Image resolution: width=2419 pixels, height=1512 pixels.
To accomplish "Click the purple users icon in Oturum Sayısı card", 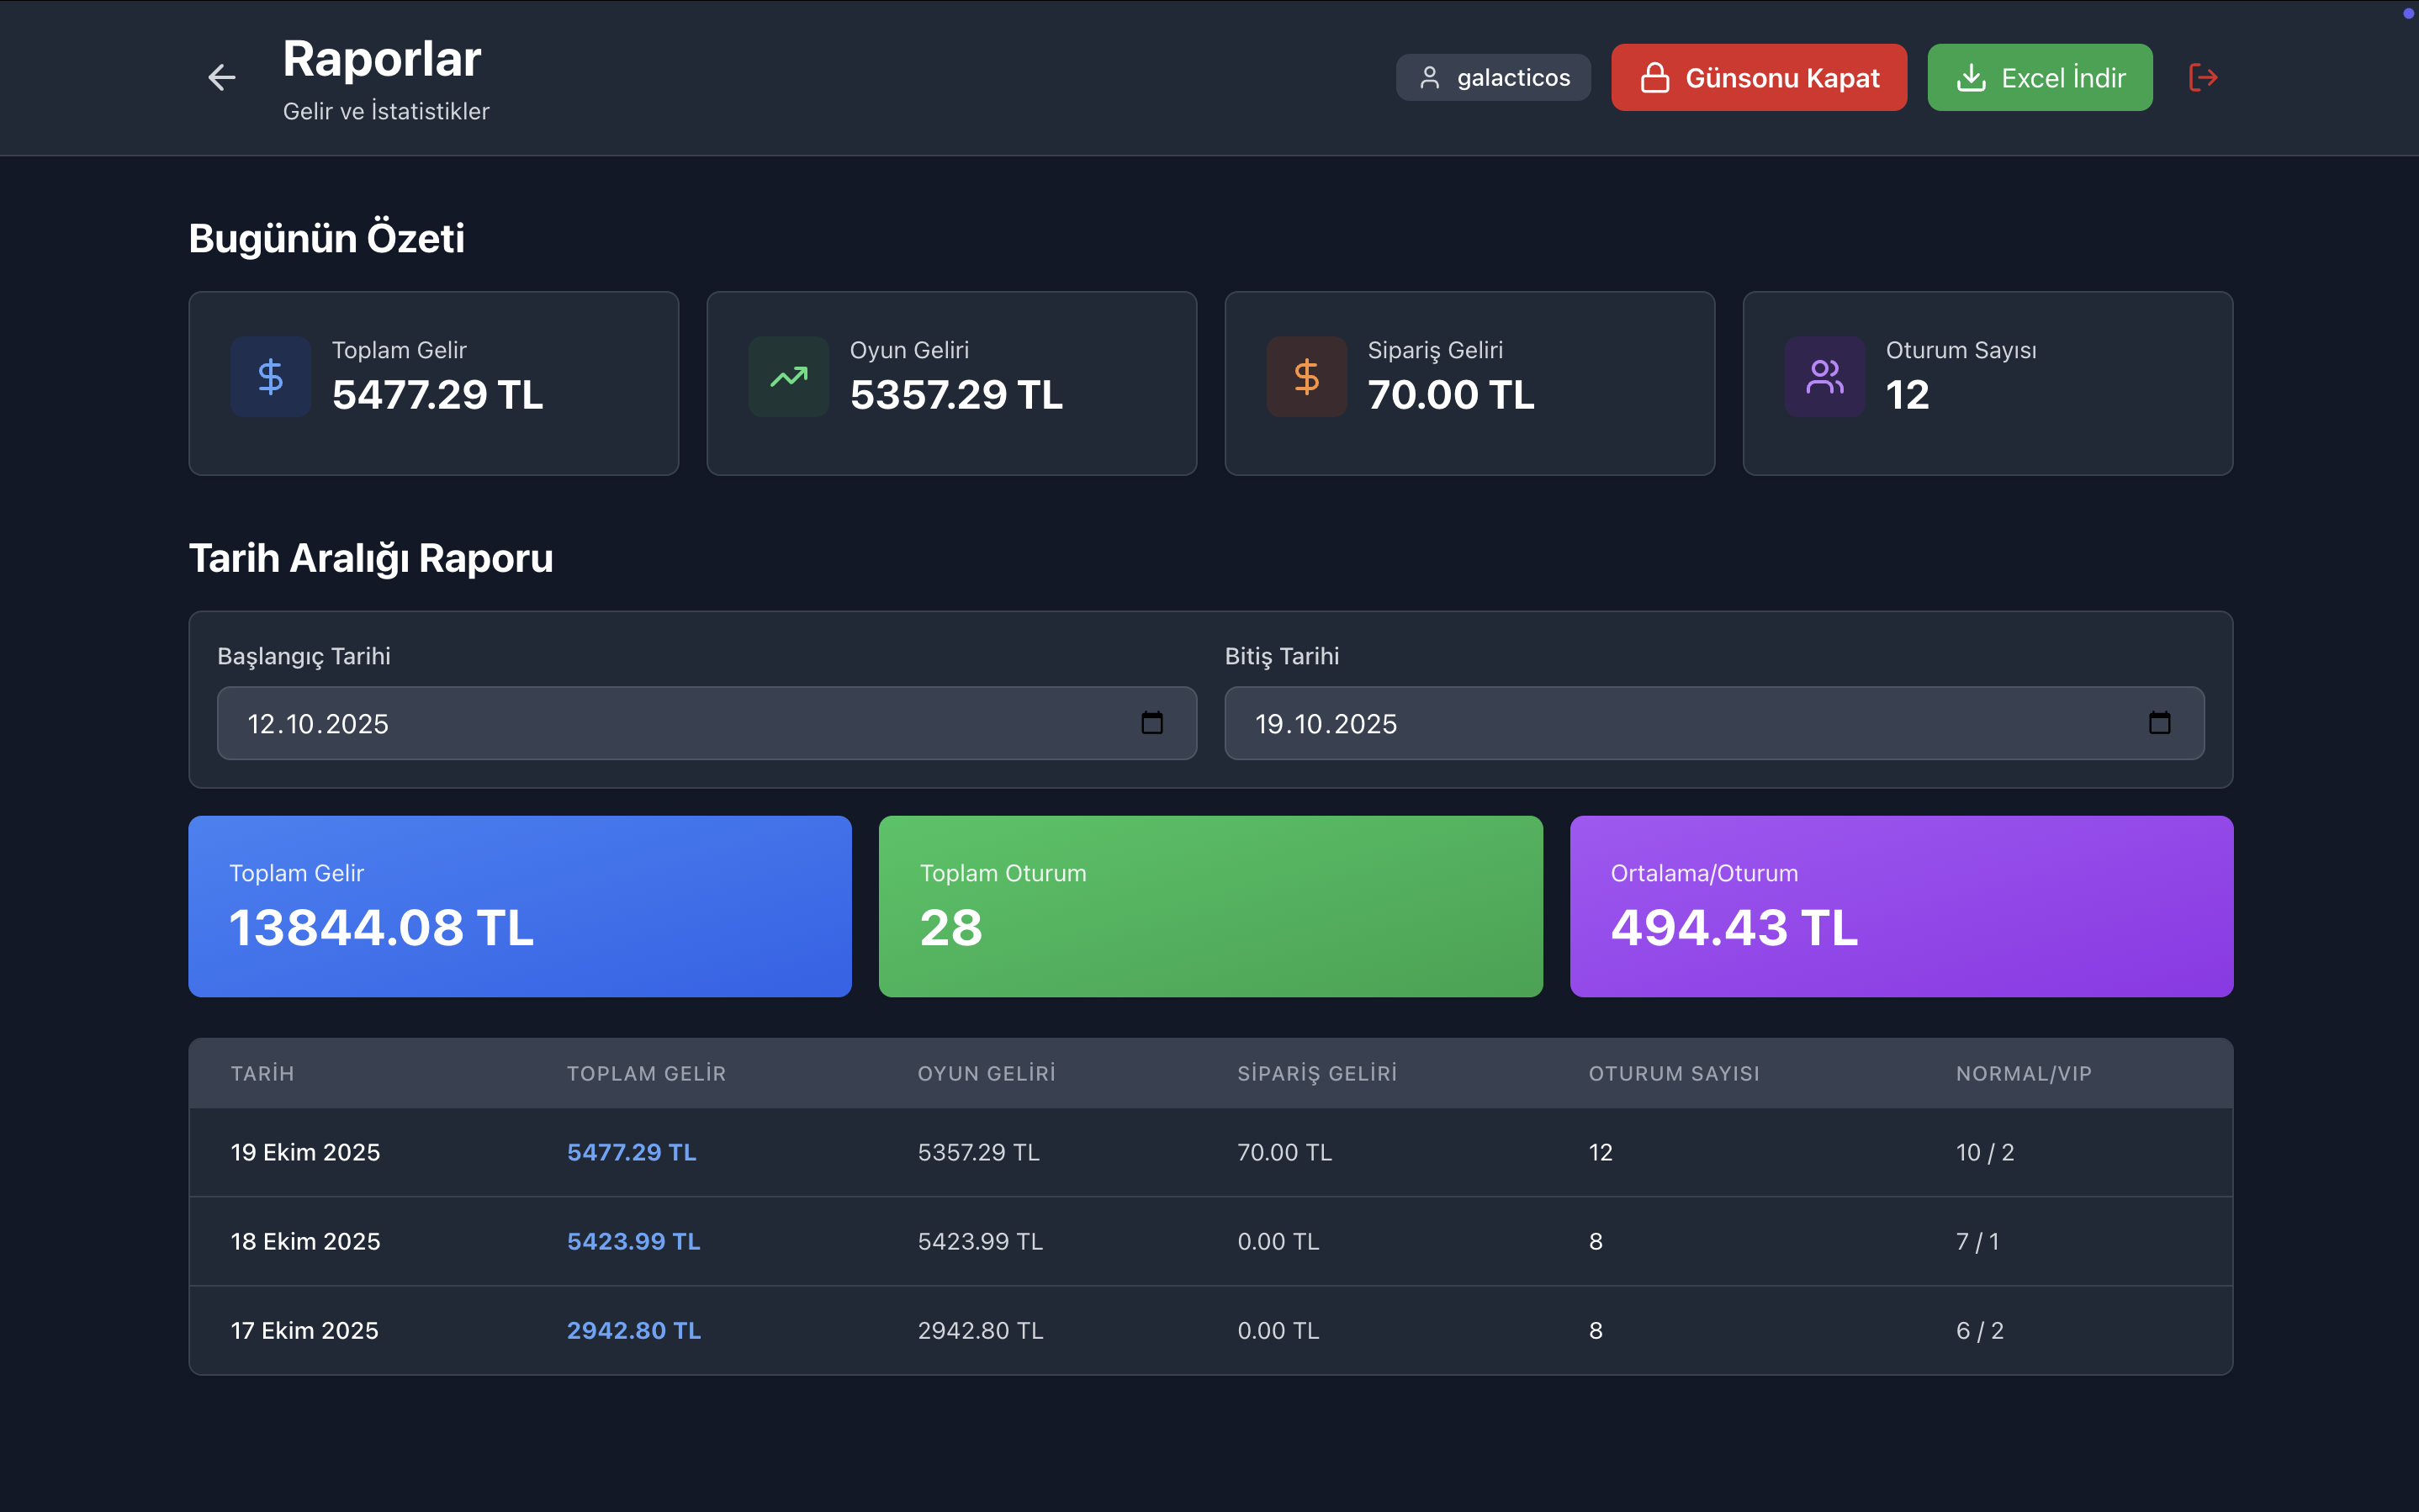I will tap(1824, 377).
